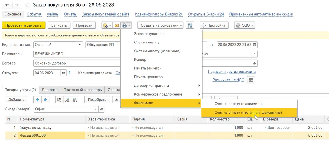The width and height of the screenshot is (329, 142).
Task: Upload data to terminal icon
Action: coord(75,100)
